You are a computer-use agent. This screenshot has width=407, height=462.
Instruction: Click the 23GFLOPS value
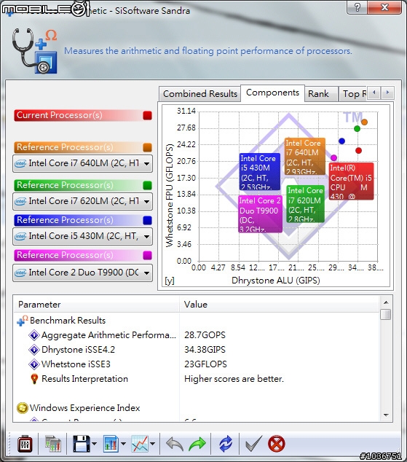click(205, 364)
